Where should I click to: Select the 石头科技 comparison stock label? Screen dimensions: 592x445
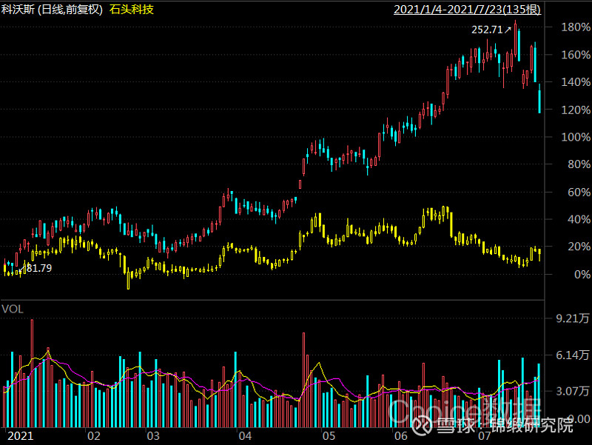pyautogui.click(x=132, y=10)
